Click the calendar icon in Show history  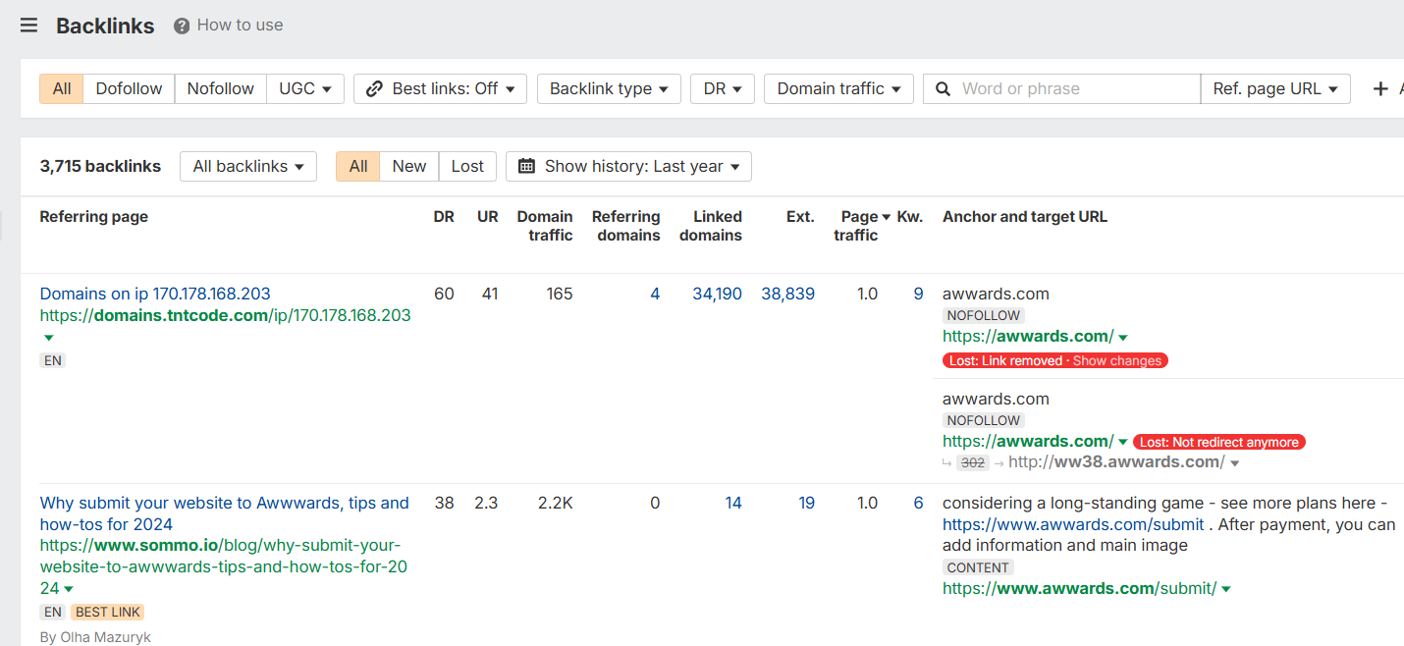526,166
